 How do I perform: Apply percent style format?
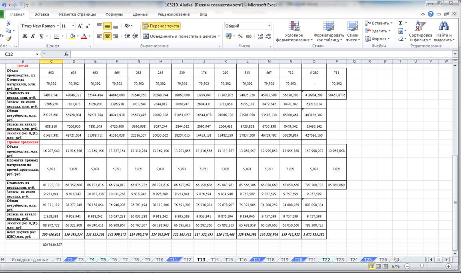(x=240, y=36)
